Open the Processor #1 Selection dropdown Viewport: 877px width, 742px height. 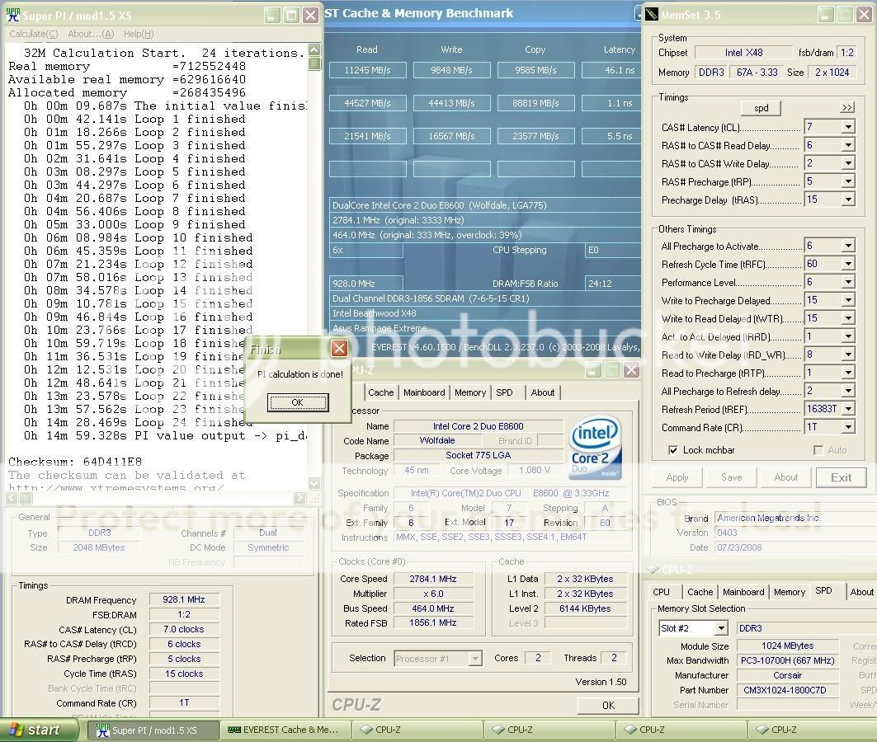(475, 659)
